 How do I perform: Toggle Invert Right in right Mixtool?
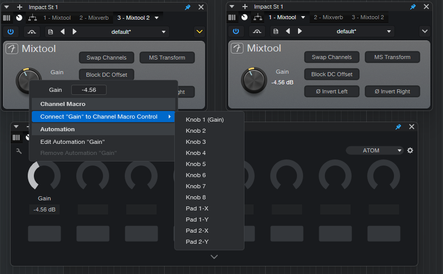[392, 91]
